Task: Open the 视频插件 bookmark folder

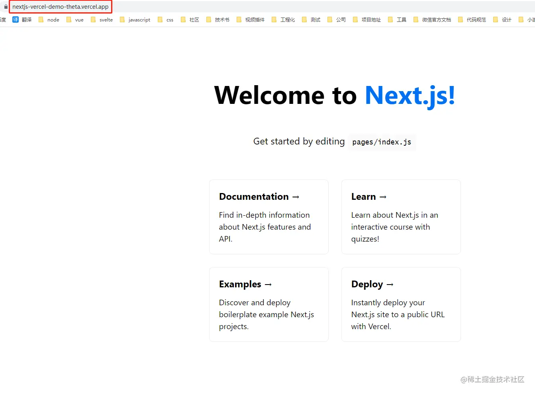Action: [251, 20]
